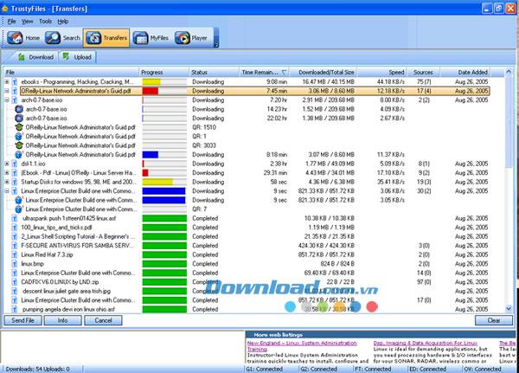Click the Status column header
The width and height of the screenshot is (519, 373).
tap(215, 72)
